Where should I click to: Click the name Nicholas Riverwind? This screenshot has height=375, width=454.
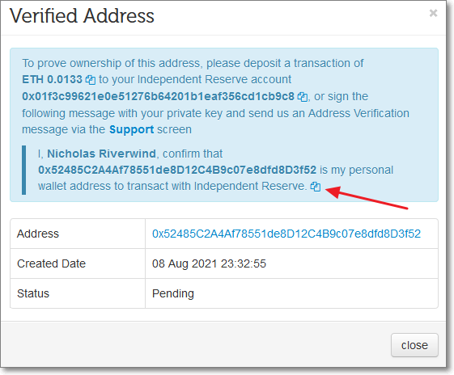[102, 154]
